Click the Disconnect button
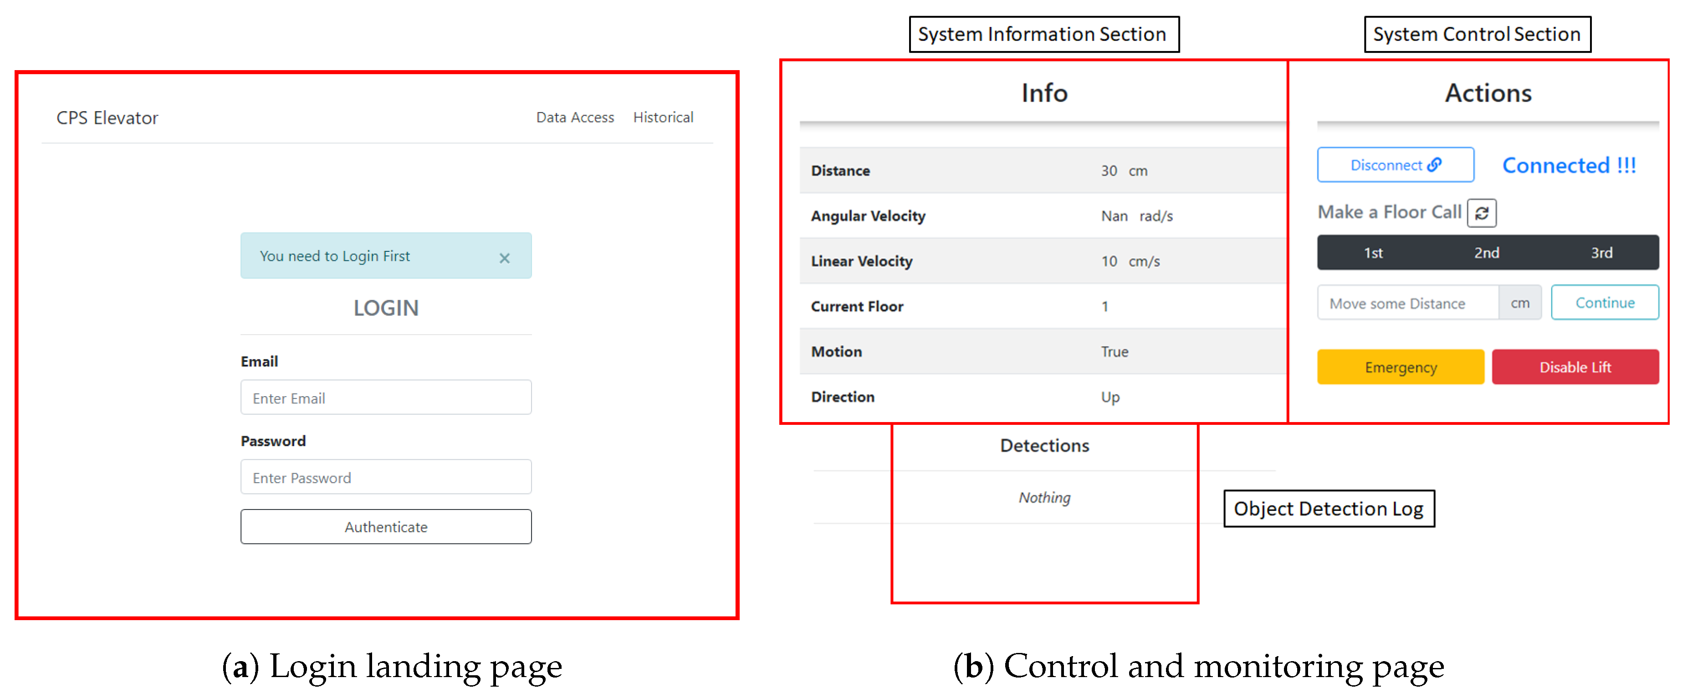The width and height of the screenshot is (1682, 693). pos(1395,165)
